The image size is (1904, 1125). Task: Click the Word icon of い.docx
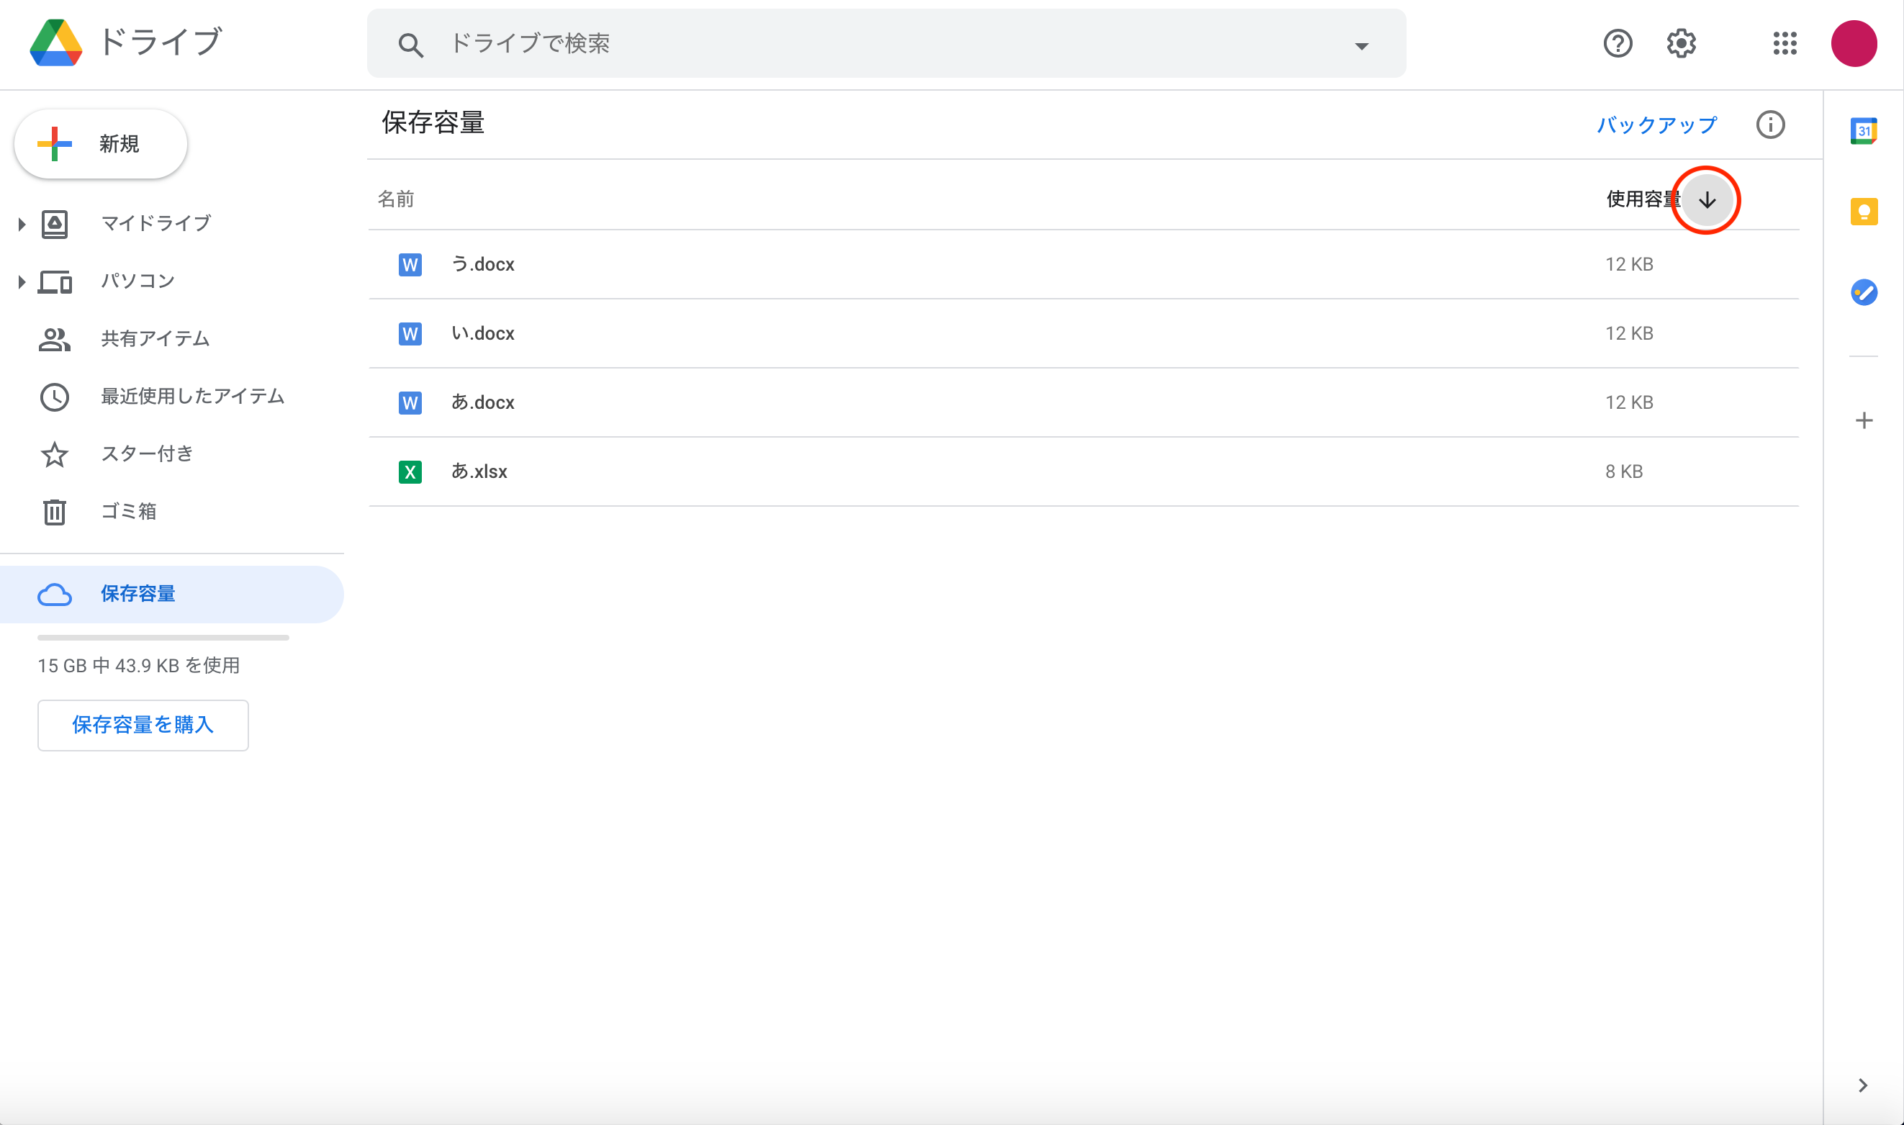click(x=410, y=333)
